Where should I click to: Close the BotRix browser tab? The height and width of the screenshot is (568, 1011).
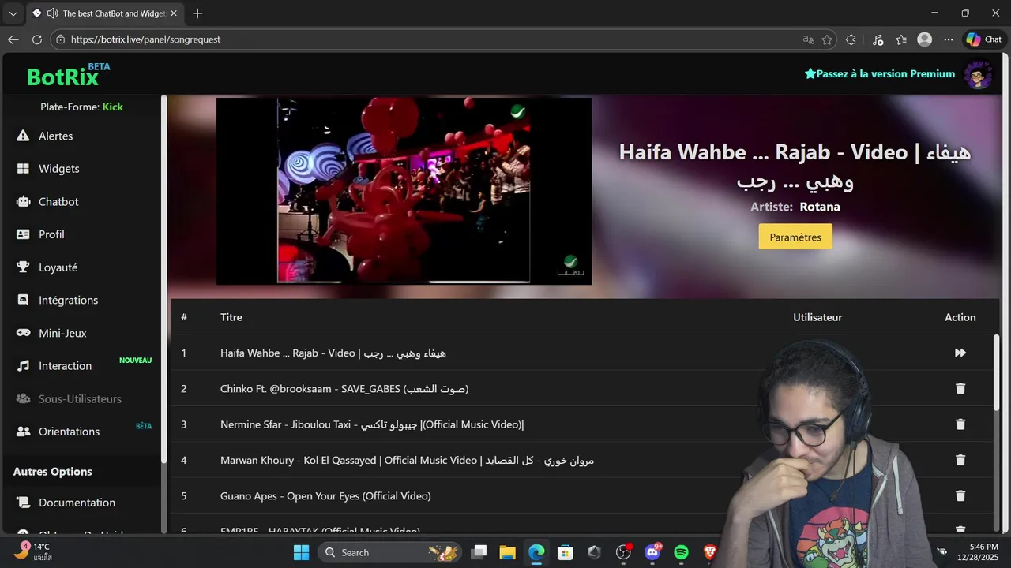coord(174,13)
